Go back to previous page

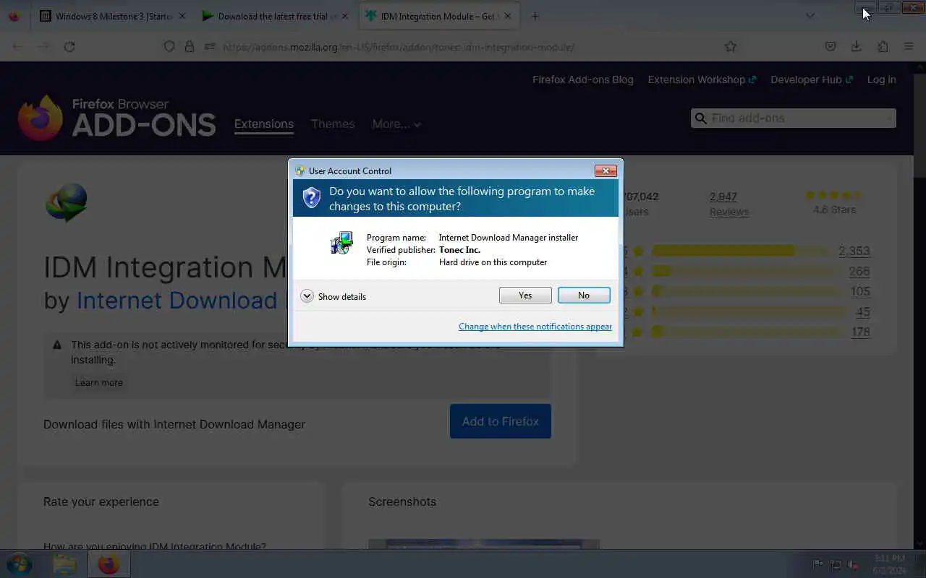(x=18, y=46)
